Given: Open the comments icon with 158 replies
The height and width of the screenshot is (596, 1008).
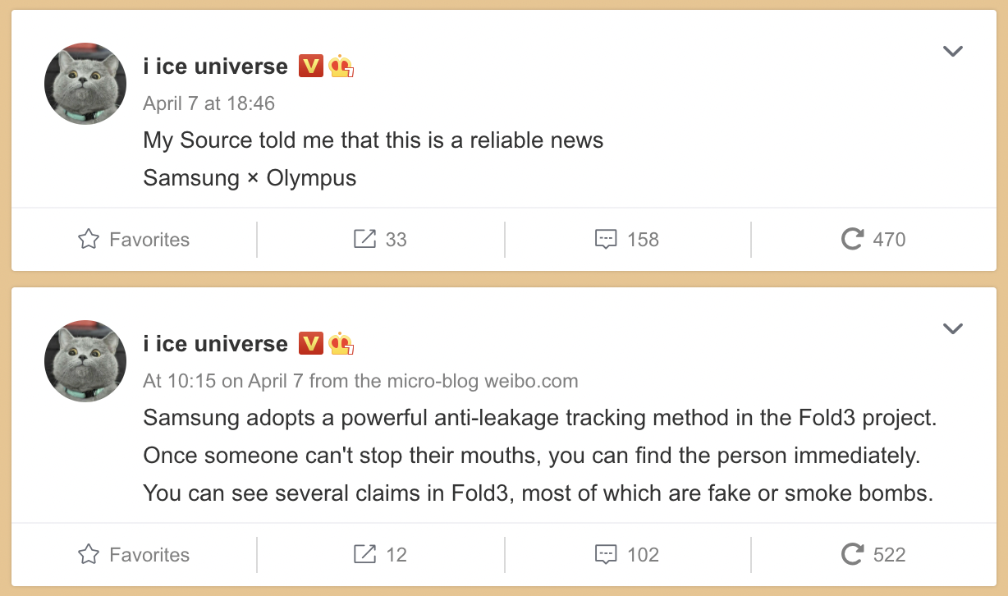Looking at the screenshot, I should point(606,240).
